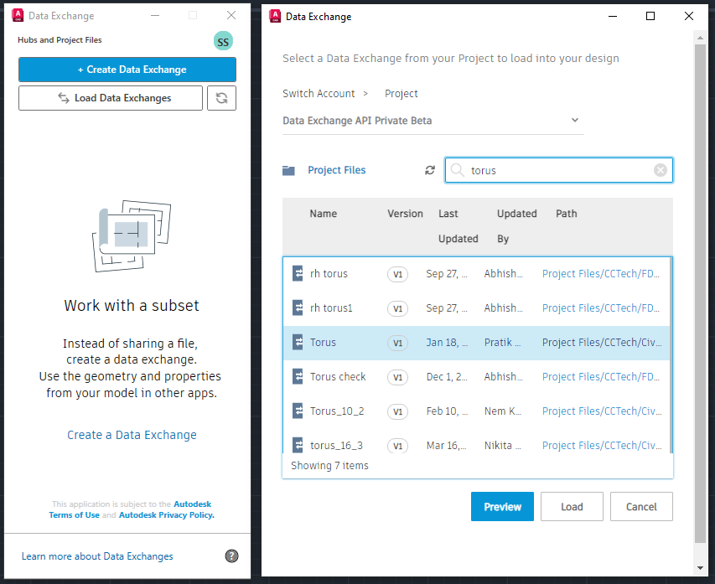This screenshot has width=715, height=584.
Task: Click the chevron arrow of the project dropdown
Action: coord(575,120)
